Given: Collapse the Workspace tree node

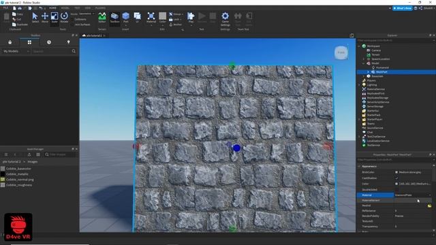Looking at the screenshot, I should 359,46.
